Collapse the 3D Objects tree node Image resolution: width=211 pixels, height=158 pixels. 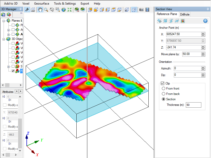(x=4, y=39)
